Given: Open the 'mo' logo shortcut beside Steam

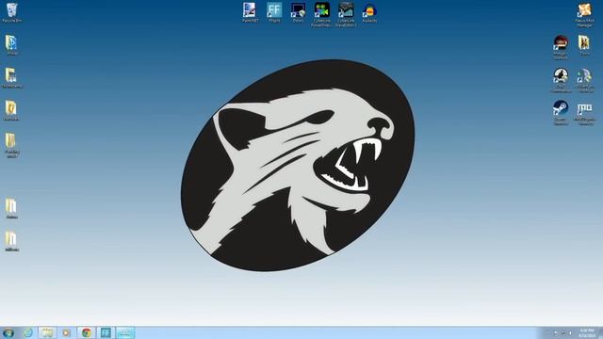Looking at the screenshot, I should pos(584,113).
